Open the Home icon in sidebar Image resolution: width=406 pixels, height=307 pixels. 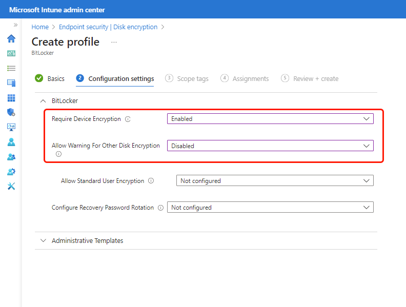point(11,38)
